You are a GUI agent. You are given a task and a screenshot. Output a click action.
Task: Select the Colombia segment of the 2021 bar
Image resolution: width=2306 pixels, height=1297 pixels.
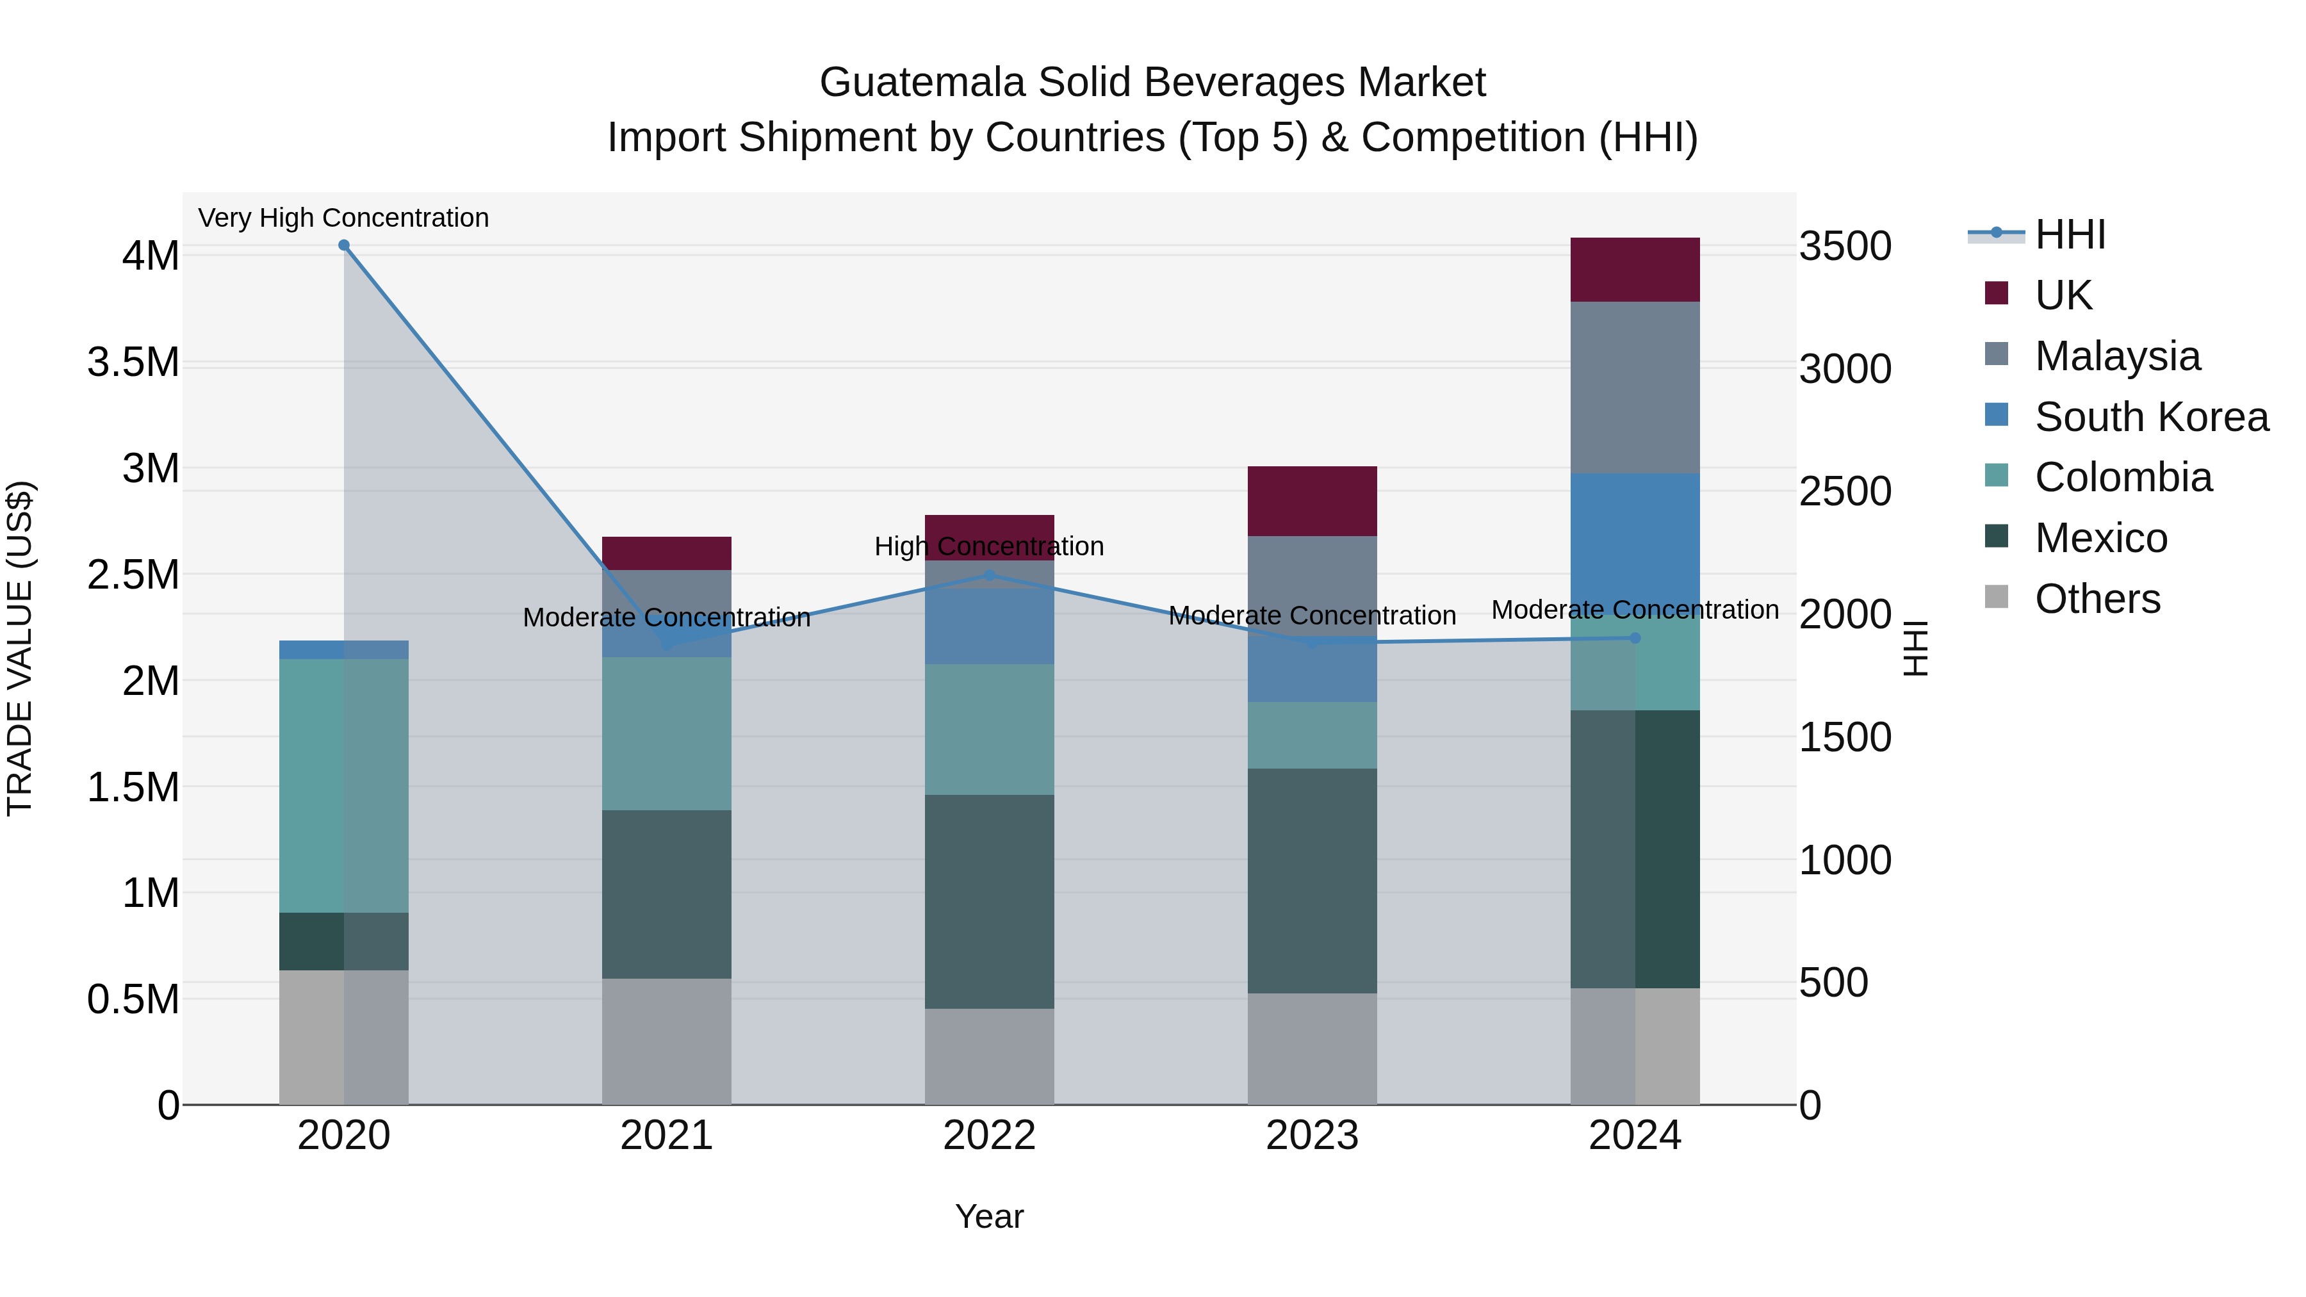666,734
